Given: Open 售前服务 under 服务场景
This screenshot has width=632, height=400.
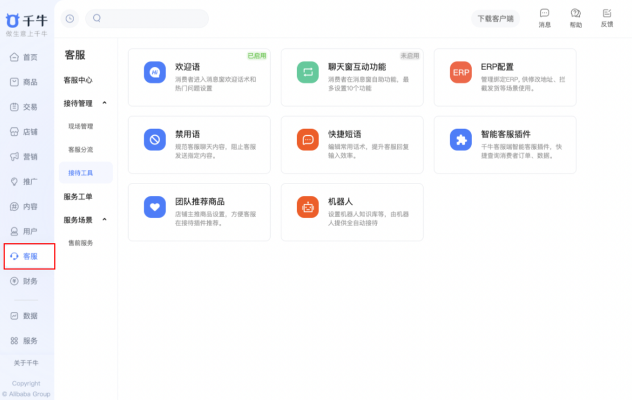Looking at the screenshot, I should 81,243.
